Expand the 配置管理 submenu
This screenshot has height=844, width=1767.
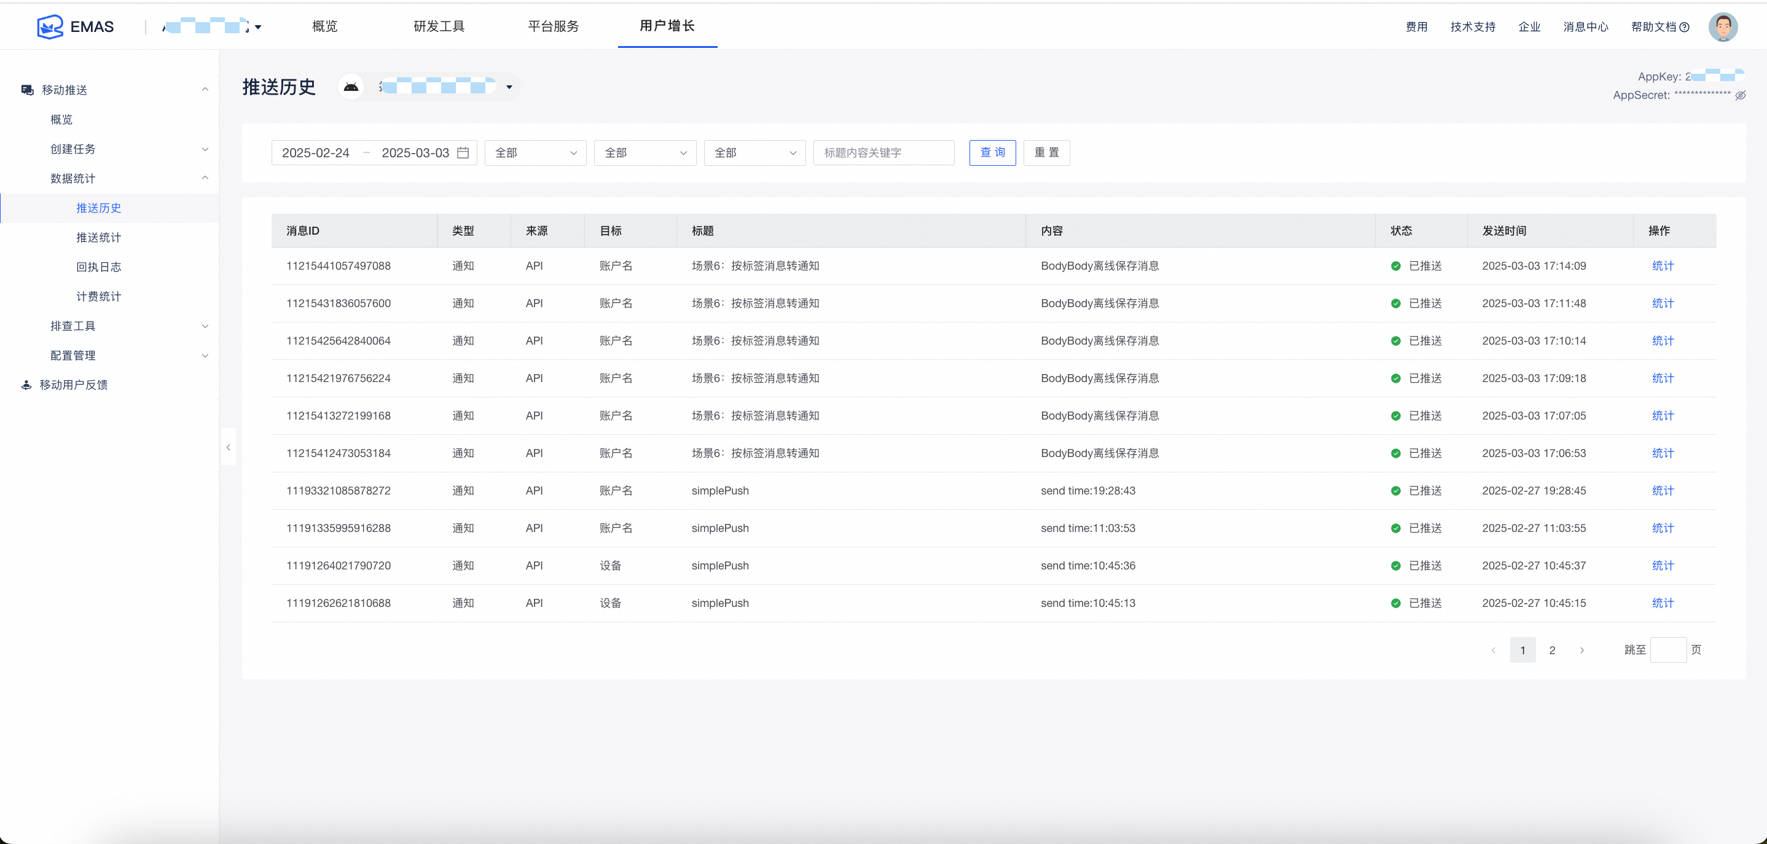205,355
